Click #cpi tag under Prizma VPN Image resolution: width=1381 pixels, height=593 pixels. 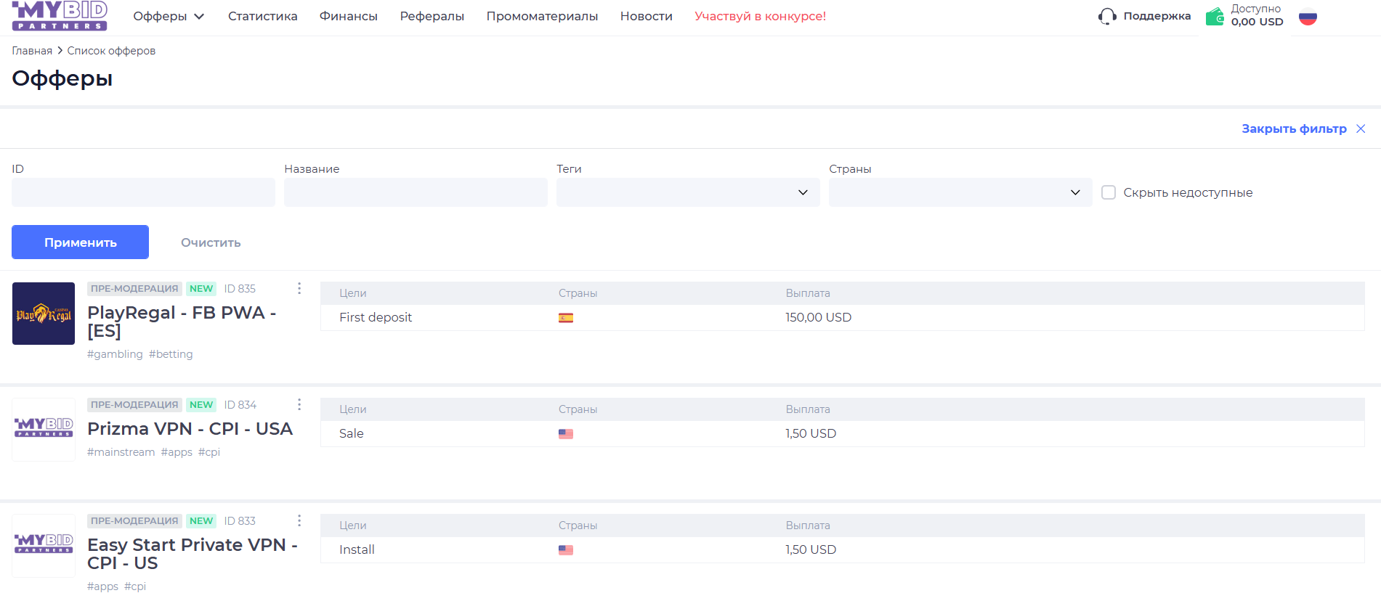click(x=209, y=452)
